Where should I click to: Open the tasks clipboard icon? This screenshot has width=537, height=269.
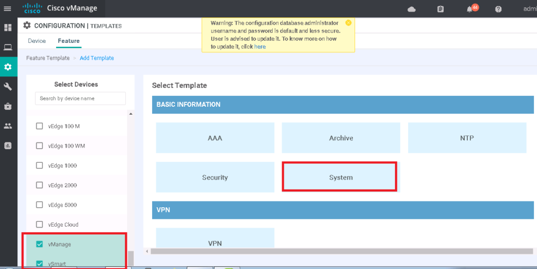(x=441, y=9)
